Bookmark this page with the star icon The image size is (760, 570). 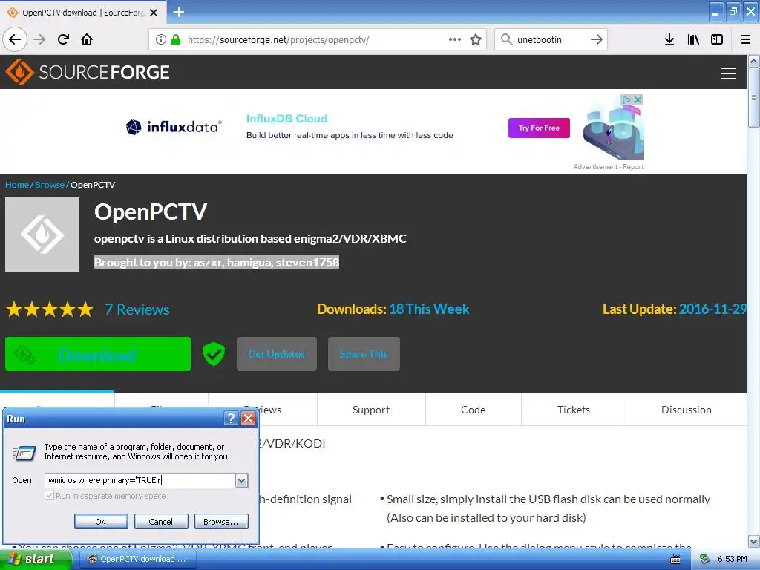pyautogui.click(x=476, y=39)
